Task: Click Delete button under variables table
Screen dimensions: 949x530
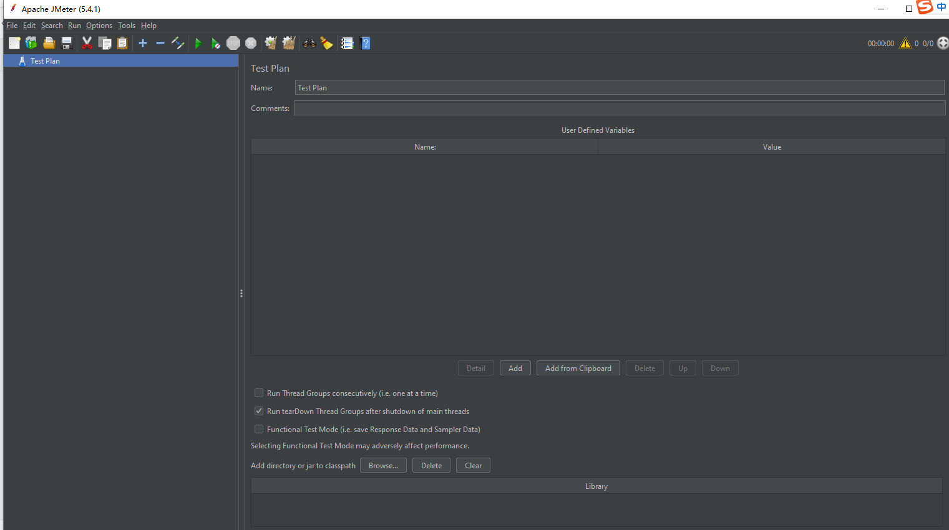Action: [x=645, y=369]
